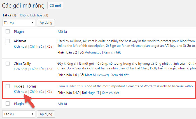Click Kích hoạt under Akismet
Viewport: 196px width, 119px height.
click(x=20, y=47)
